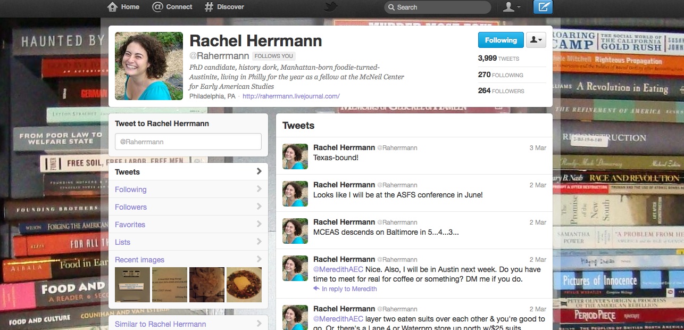Click the 264 Followers count
The height and width of the screenshot is (330, 684).
pyautogui.click(x=501, y=91)
